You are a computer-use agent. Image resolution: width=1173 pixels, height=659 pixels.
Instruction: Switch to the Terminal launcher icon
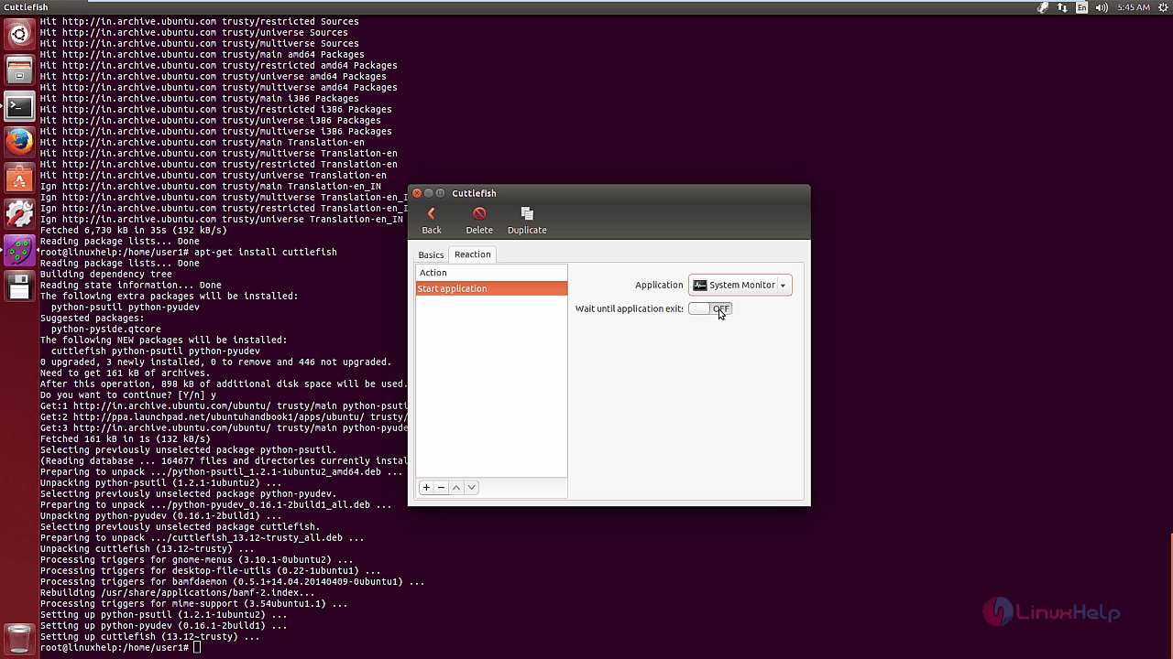coord(19,106)
